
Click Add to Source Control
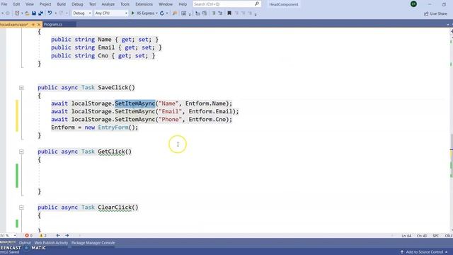tap(425, 252)
